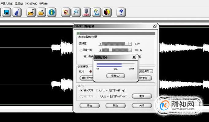Open lyrics file via folder-with-A icon

tap(41, 12)
